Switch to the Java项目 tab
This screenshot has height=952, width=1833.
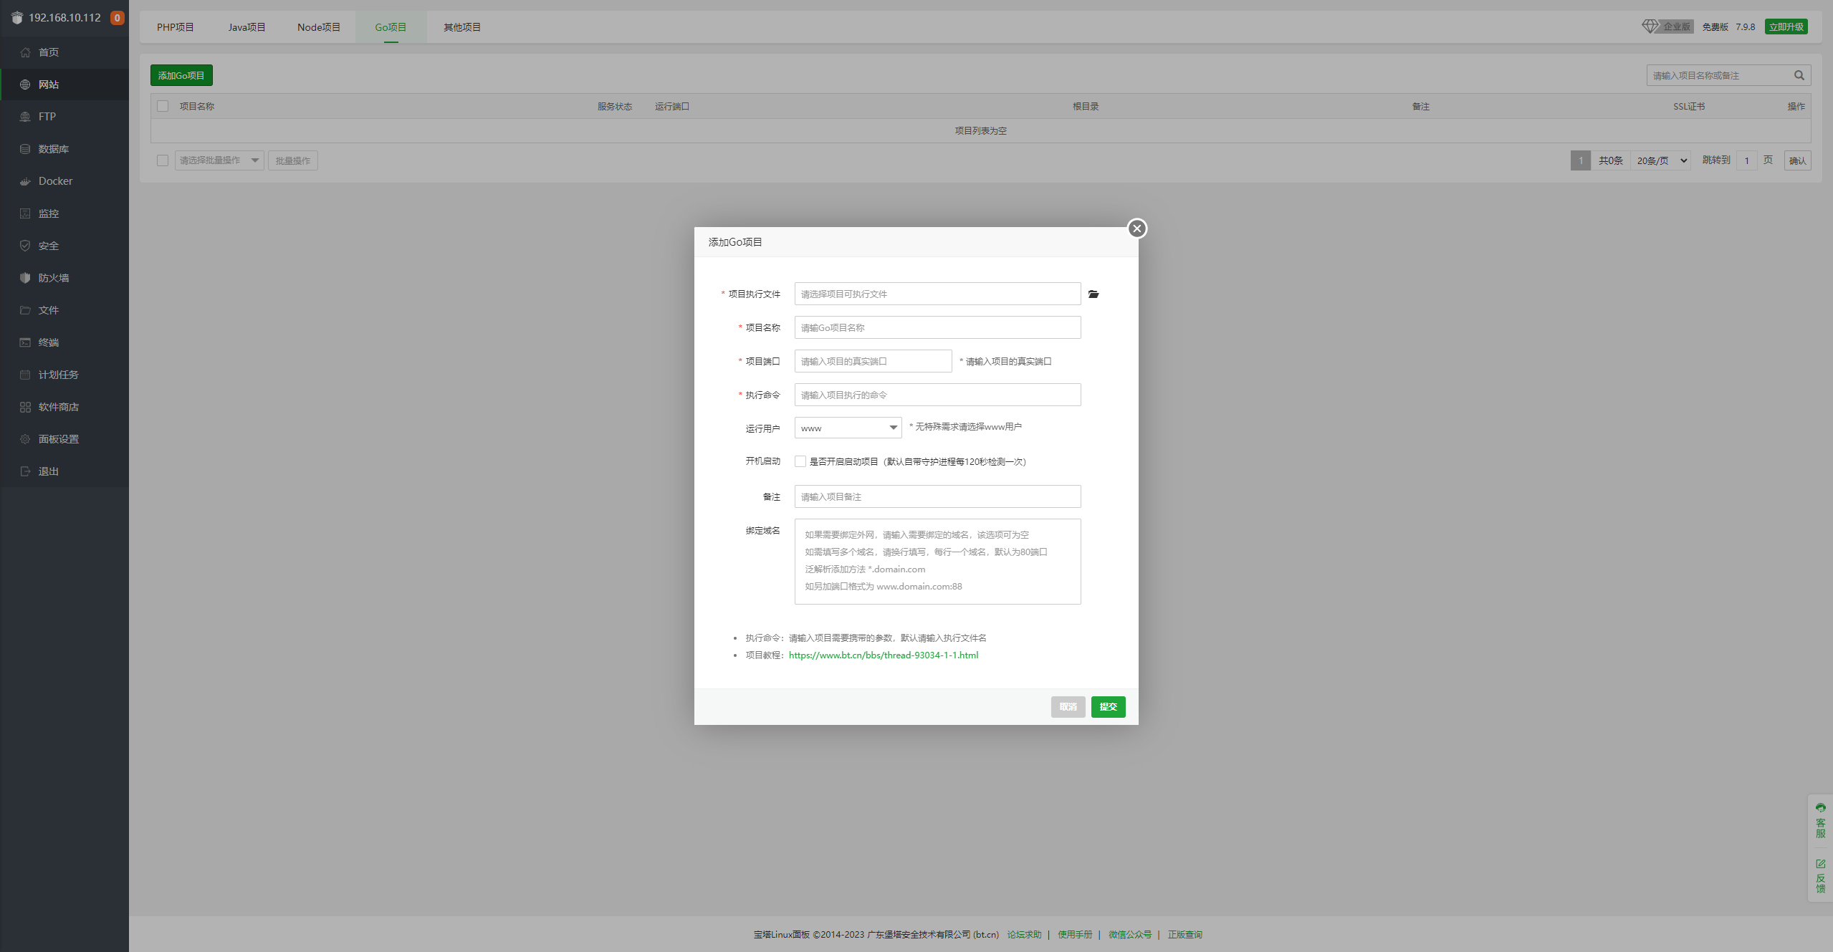tap(247, 27)
